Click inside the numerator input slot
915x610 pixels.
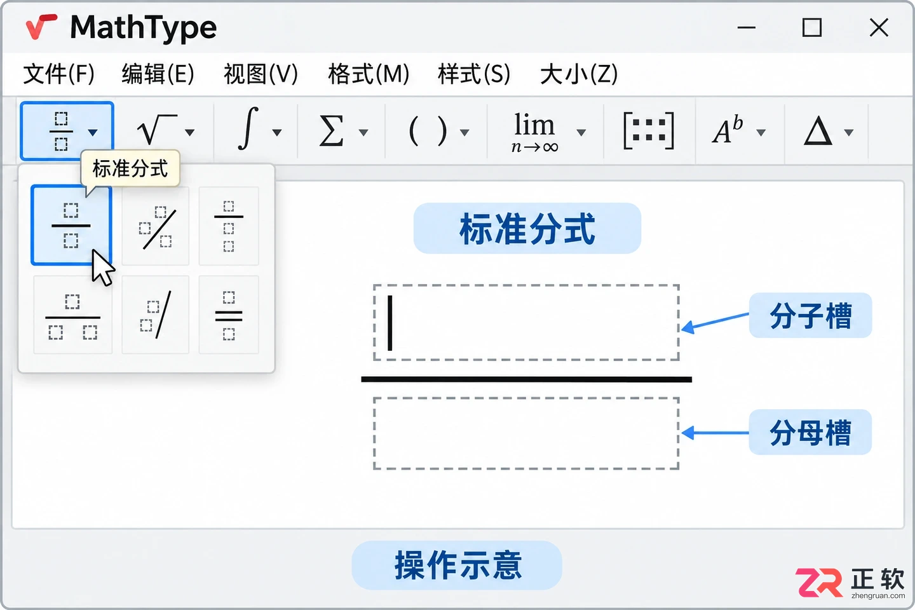526,323
